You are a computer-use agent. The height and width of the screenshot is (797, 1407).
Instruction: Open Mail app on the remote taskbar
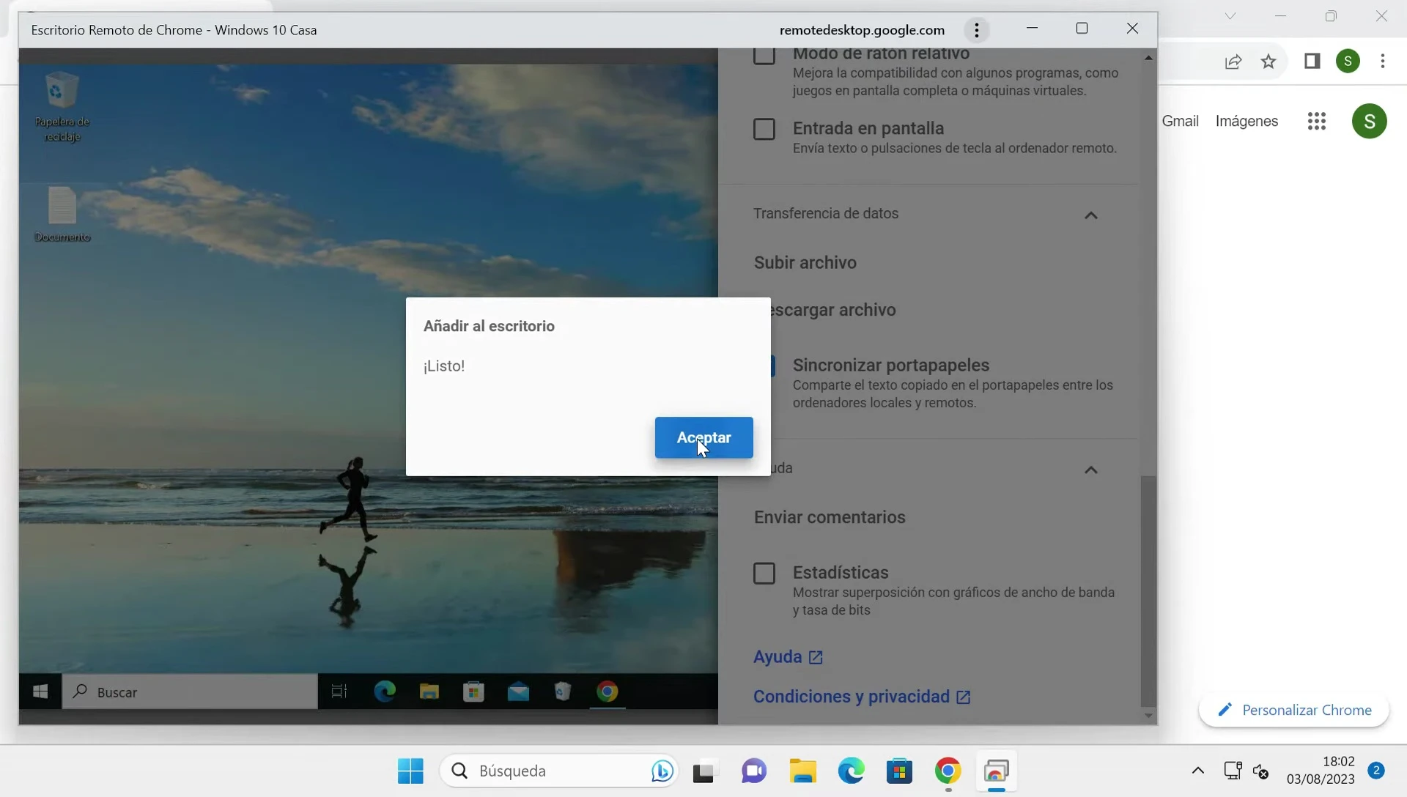tap(518, 692)
